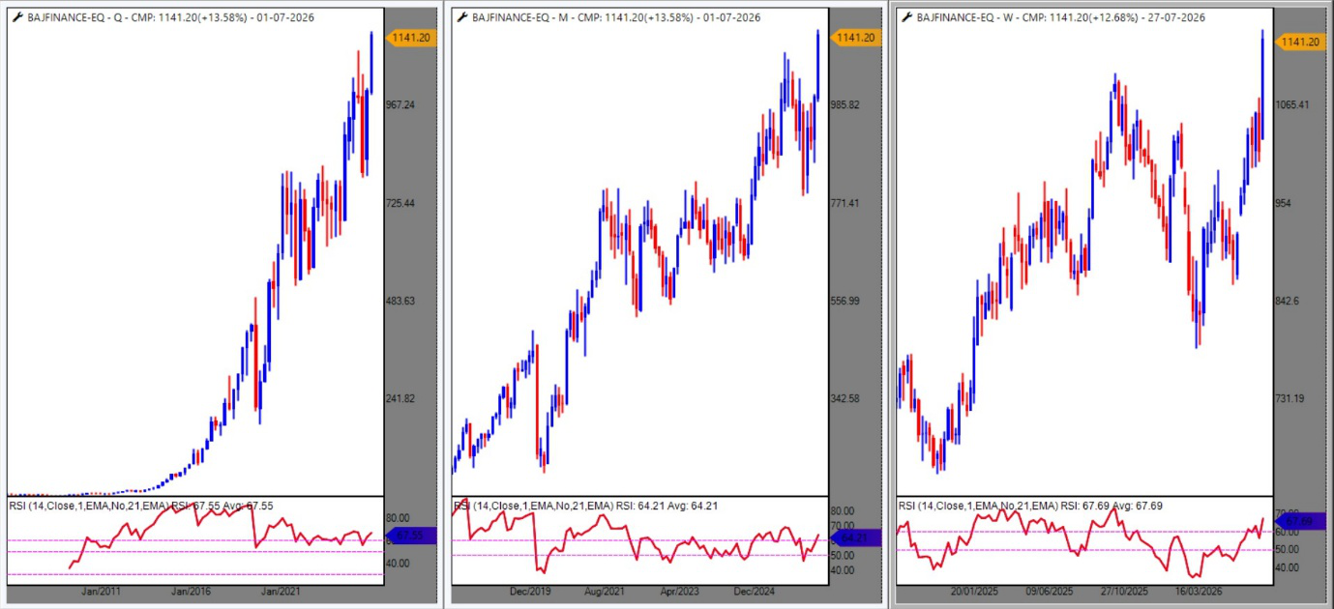
Task: Click the blue 64.21 RSI value marker
Action: (x=855, y=538)
